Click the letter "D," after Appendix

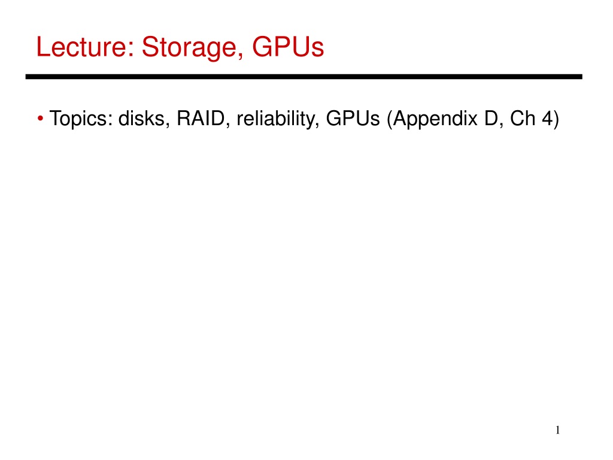pyautogui.click(x=494, y=119)
